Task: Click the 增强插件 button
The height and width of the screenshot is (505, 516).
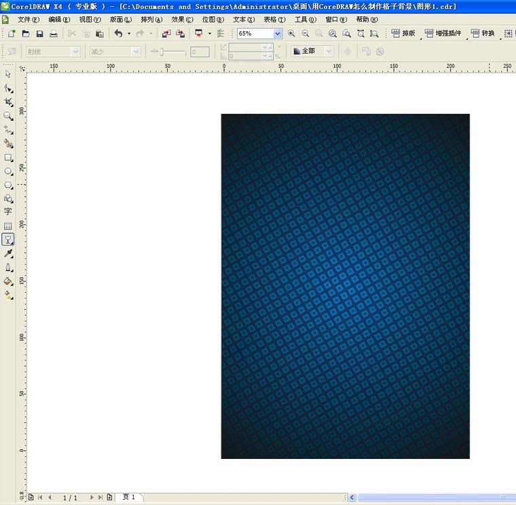Action: 447,33
